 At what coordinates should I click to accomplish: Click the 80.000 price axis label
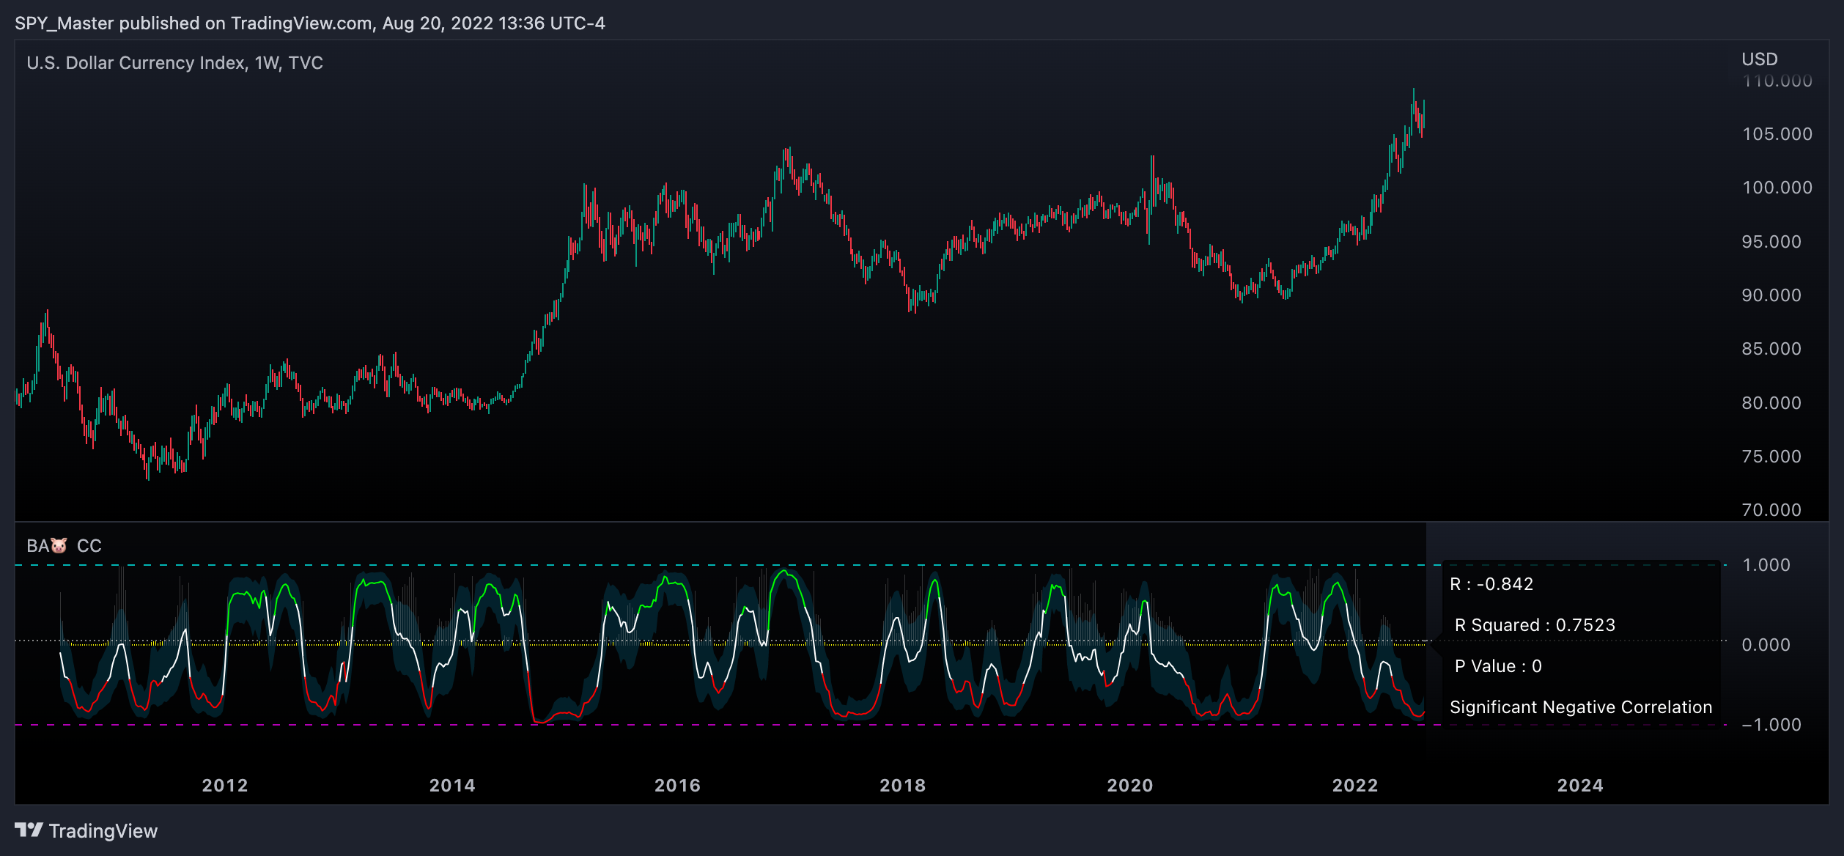[1771, 403]
